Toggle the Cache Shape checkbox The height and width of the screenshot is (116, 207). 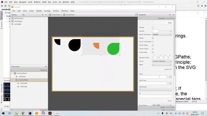click(153, 45)
